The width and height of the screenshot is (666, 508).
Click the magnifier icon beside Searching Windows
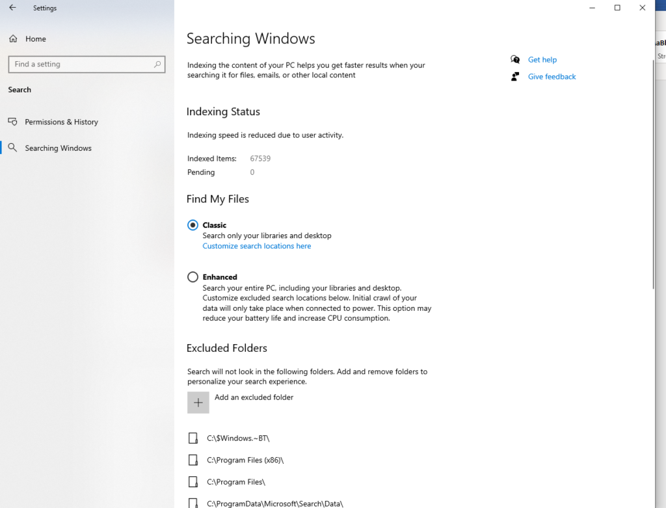(13, 148)
